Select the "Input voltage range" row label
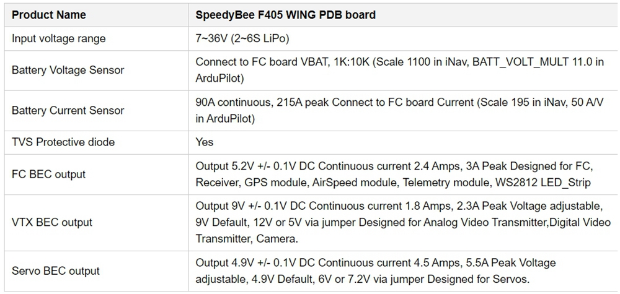Image resolution: width=620 pixels, height=294 pixels. [x=59, y=38]
